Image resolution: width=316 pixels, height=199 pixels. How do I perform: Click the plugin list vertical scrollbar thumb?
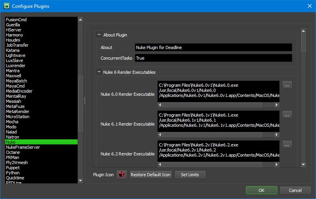(x=80, y=104)
